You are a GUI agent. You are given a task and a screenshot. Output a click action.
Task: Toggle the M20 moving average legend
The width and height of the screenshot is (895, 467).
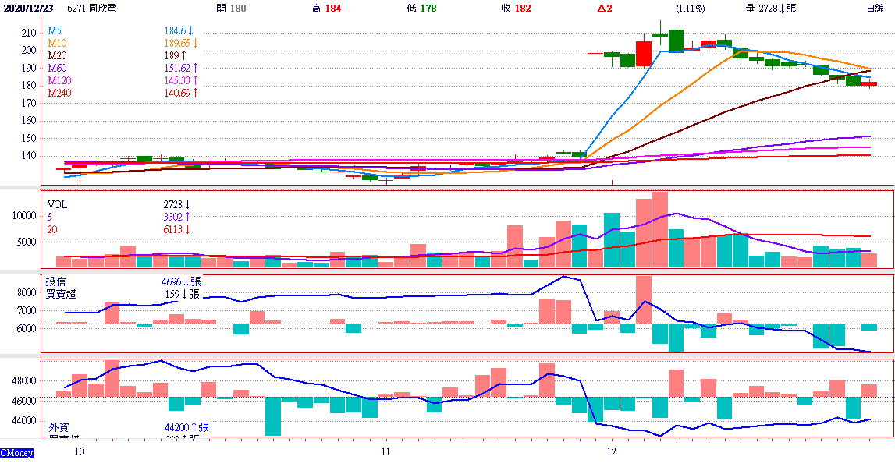[x=57, y=55]
